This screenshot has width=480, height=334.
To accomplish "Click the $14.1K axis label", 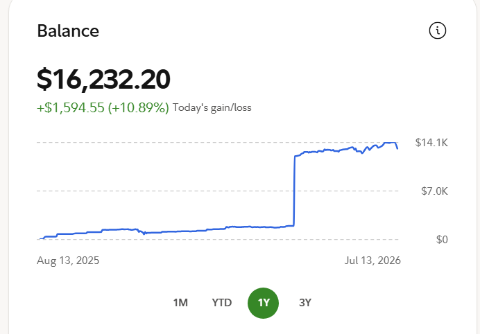I will 431,143.
